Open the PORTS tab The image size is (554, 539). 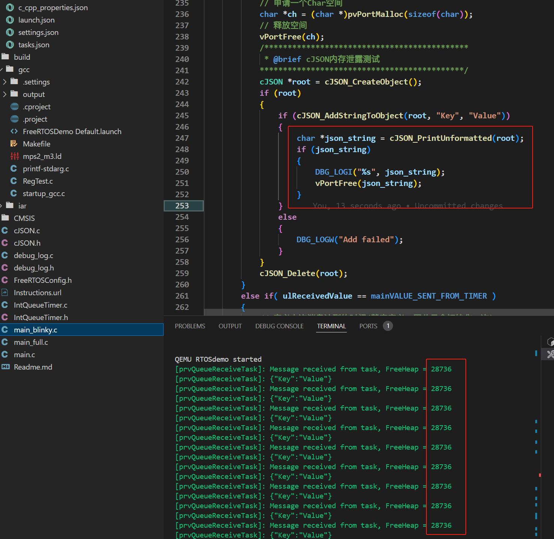[x=368, y=326]
